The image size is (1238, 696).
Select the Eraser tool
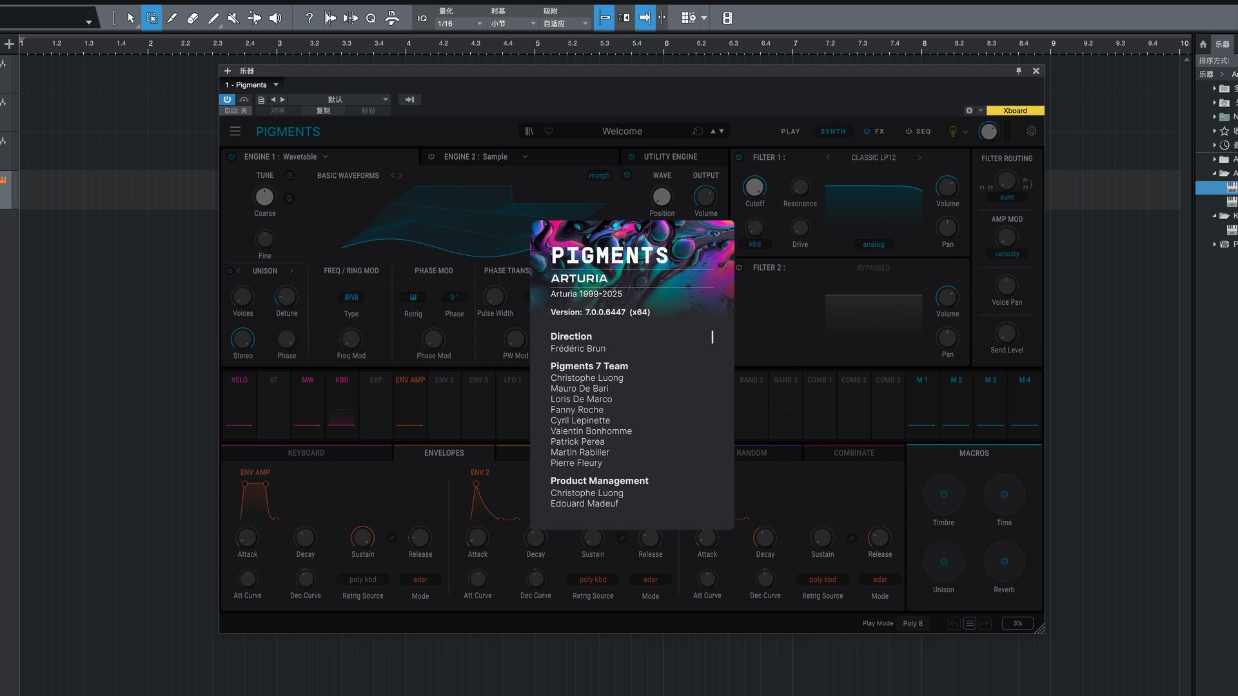pos(192,18)
